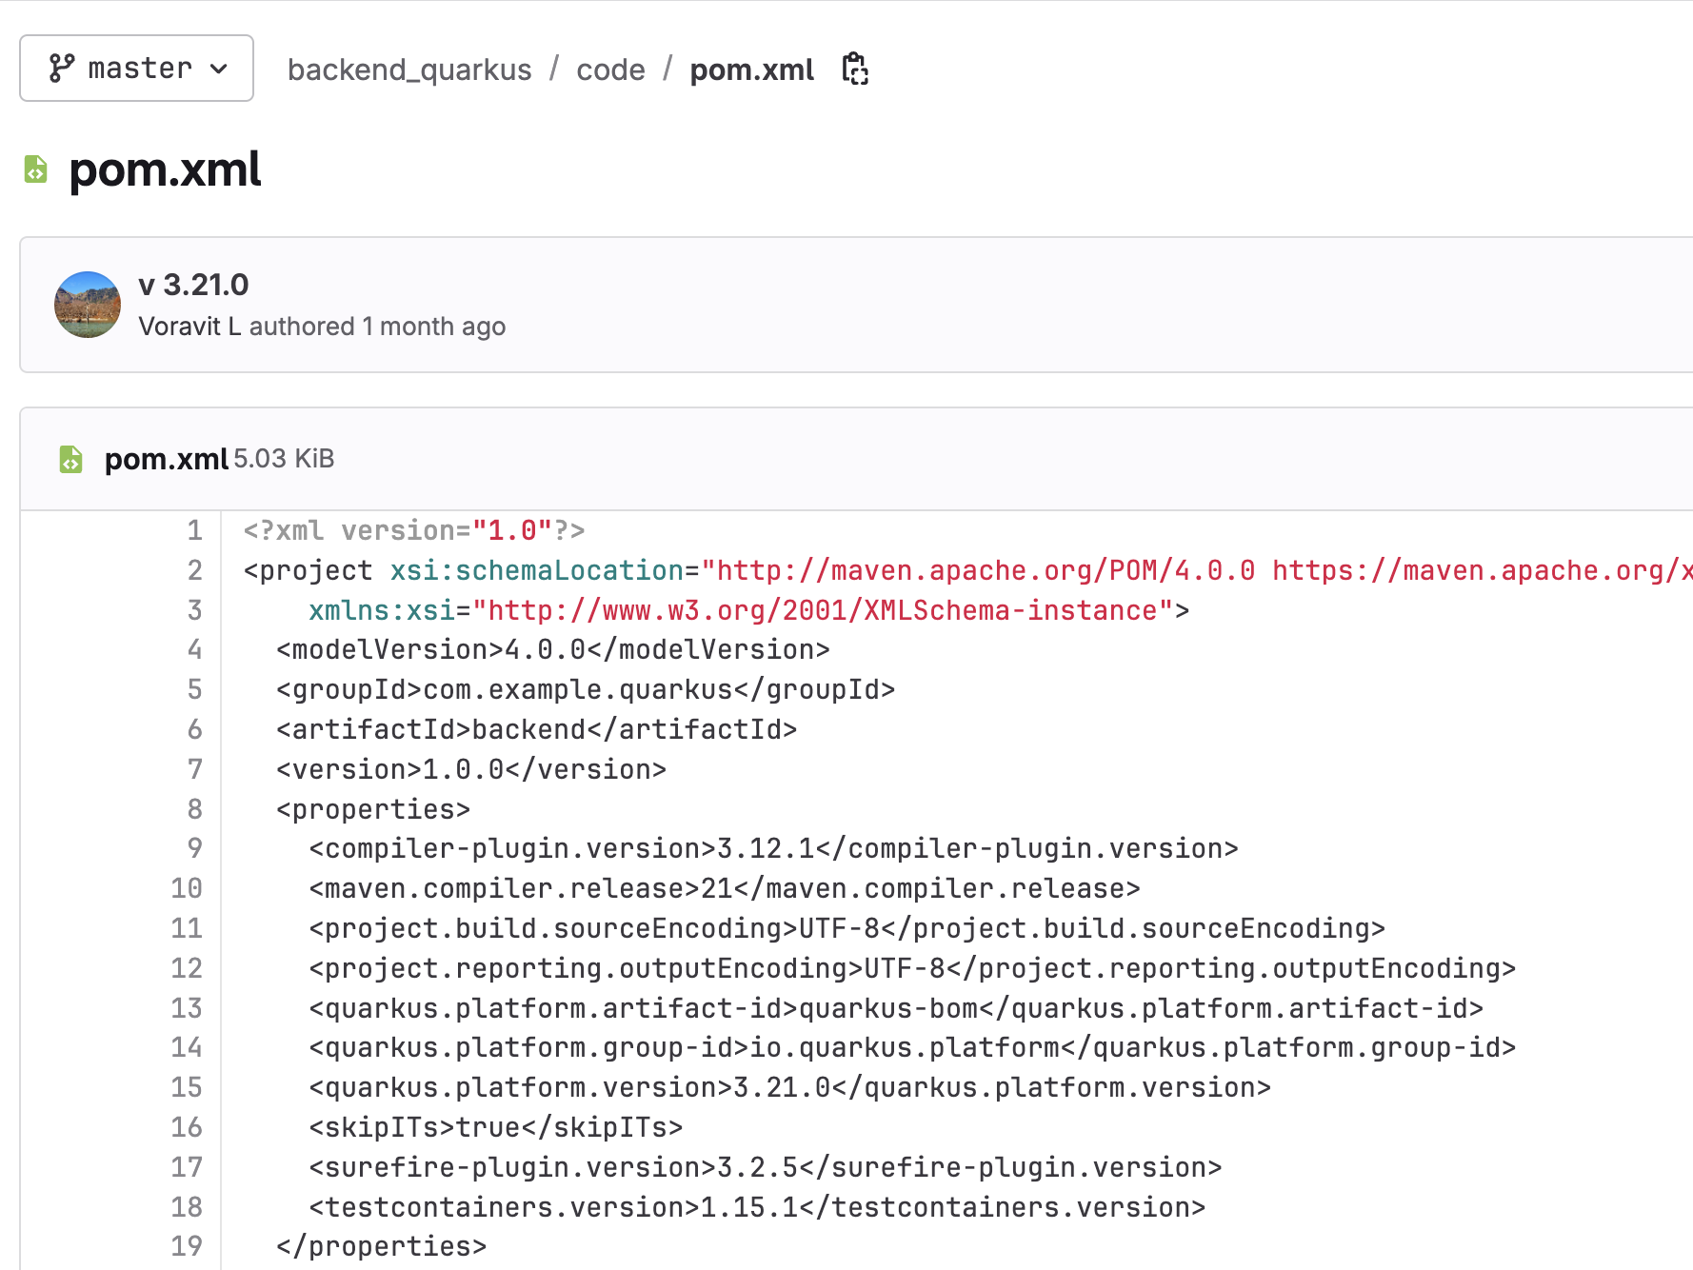The height and width of the screenshot is (1270, 1693).
Task: Click pom.xml in the breadcrumb path
Action: [x=751, y=69]
